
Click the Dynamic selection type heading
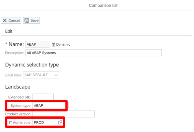(32, 65)
